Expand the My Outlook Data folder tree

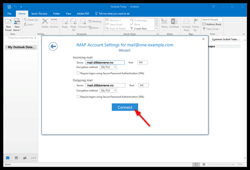(6, 48)
